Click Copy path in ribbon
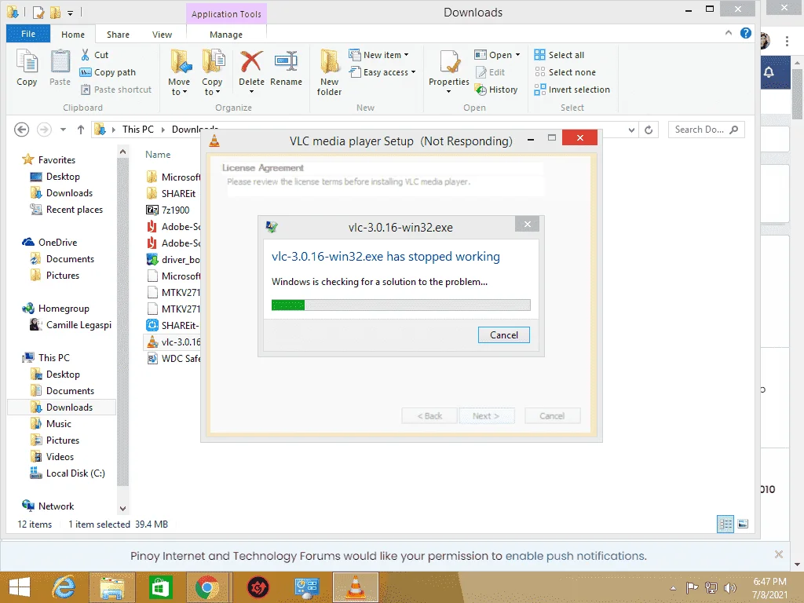This screenshot has width=804, height=603. click(108, 72)
